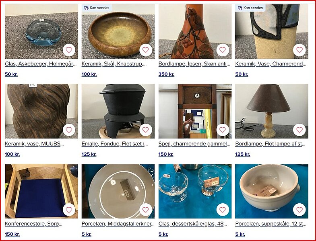Favorite the MUUBS ceramic vase listing

tap(69, 130)
